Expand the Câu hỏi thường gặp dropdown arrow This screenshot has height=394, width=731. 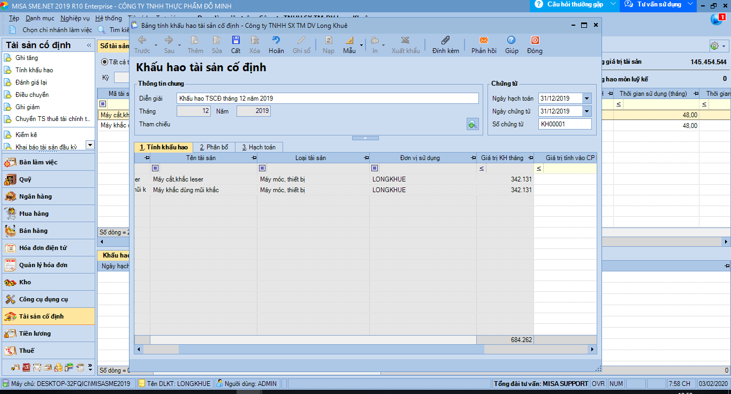613,4
